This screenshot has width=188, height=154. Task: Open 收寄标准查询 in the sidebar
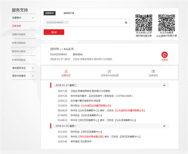click(19, 60)
